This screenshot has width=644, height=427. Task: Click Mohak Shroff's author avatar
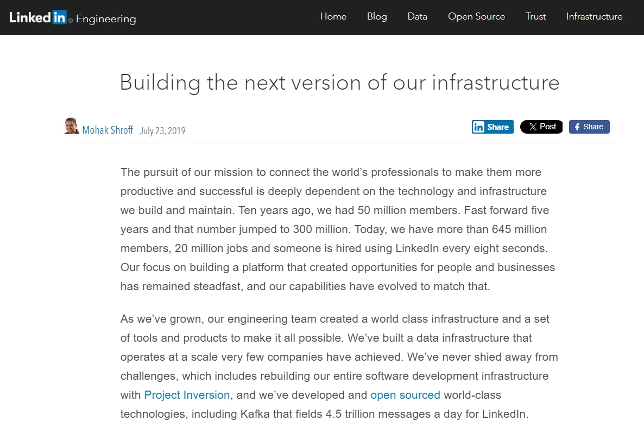click(x=72, y=125)
